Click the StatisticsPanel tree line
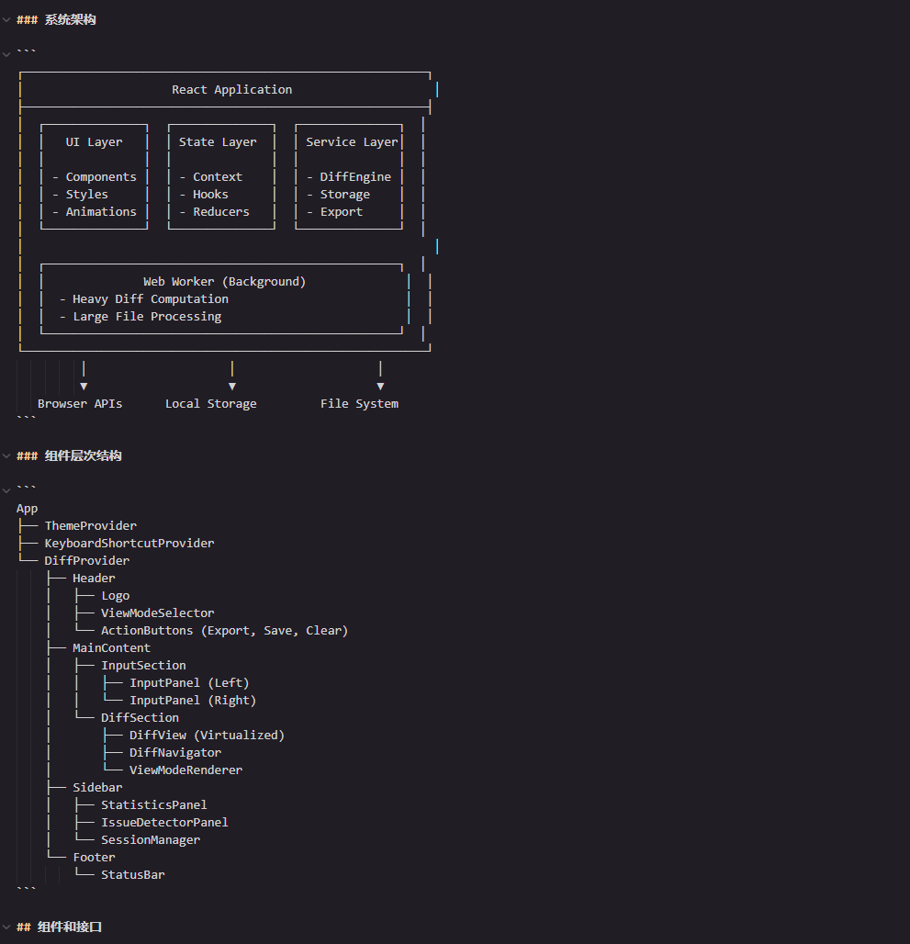Screen dimensions: 910x944 point(154,805)
